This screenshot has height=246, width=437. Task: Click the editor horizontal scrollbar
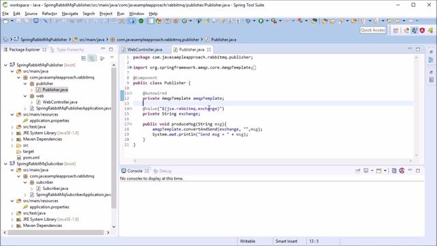click(272, 161)
